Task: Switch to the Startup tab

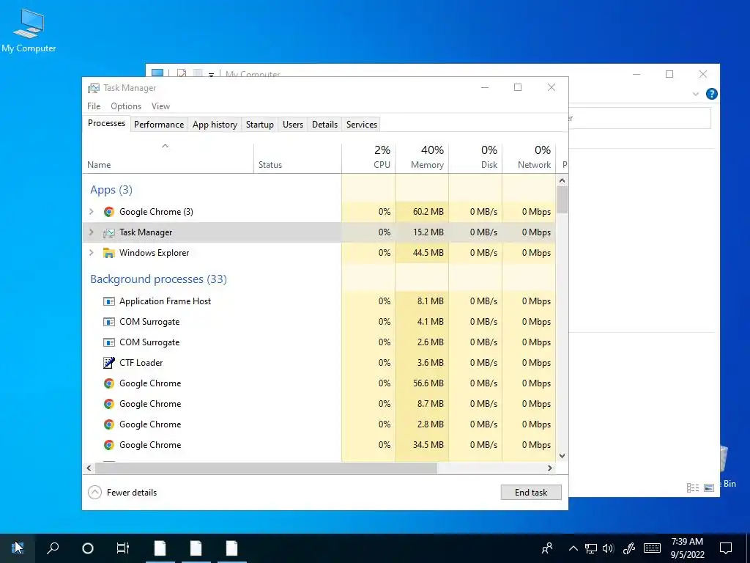Action: 260,125
